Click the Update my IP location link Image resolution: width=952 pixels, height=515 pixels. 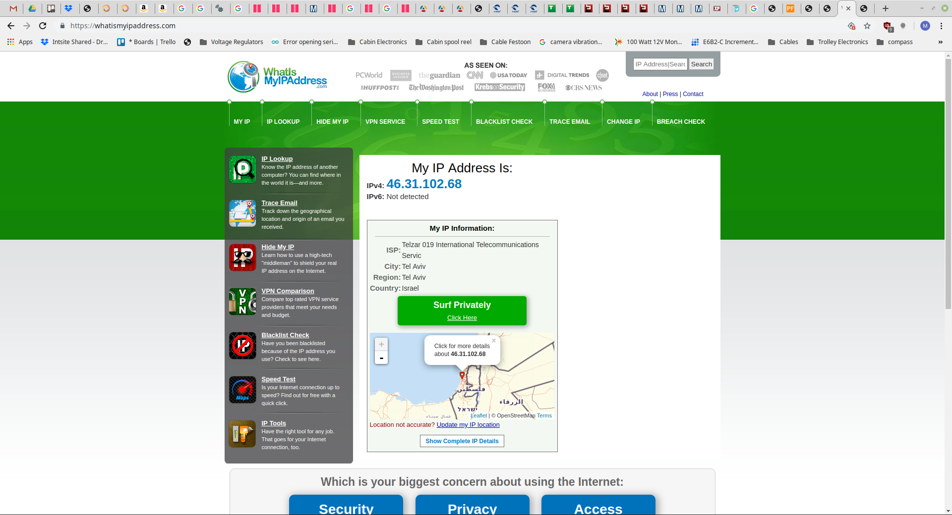tap(468, 425)
